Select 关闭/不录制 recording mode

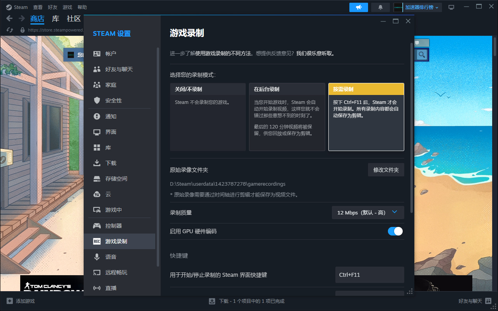208,117
